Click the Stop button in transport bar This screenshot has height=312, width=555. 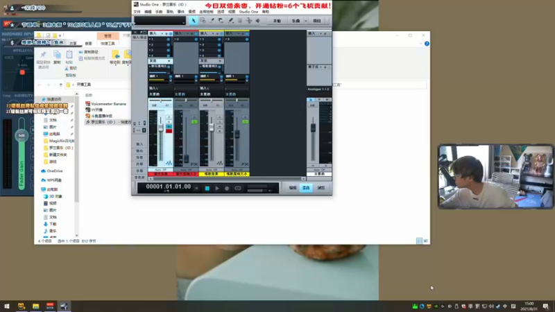coord(207,189)
